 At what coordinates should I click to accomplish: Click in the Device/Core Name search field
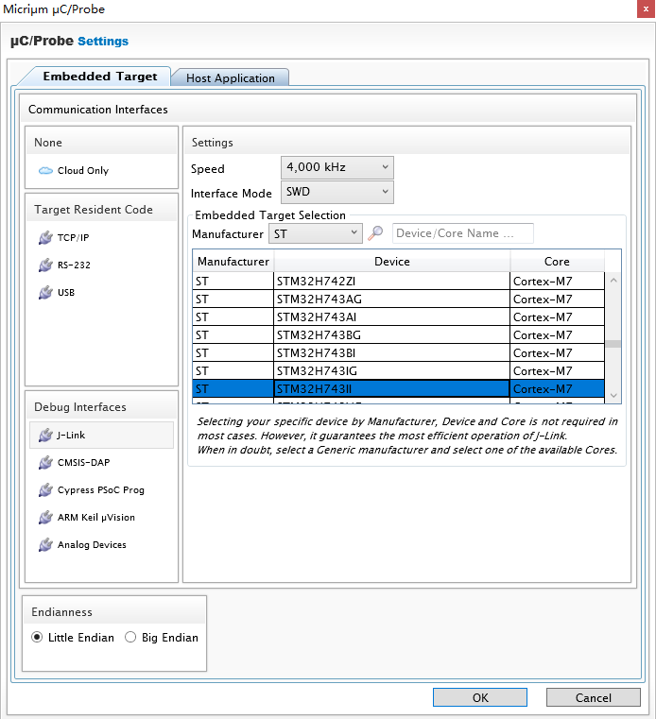click(x=463, y=233)
